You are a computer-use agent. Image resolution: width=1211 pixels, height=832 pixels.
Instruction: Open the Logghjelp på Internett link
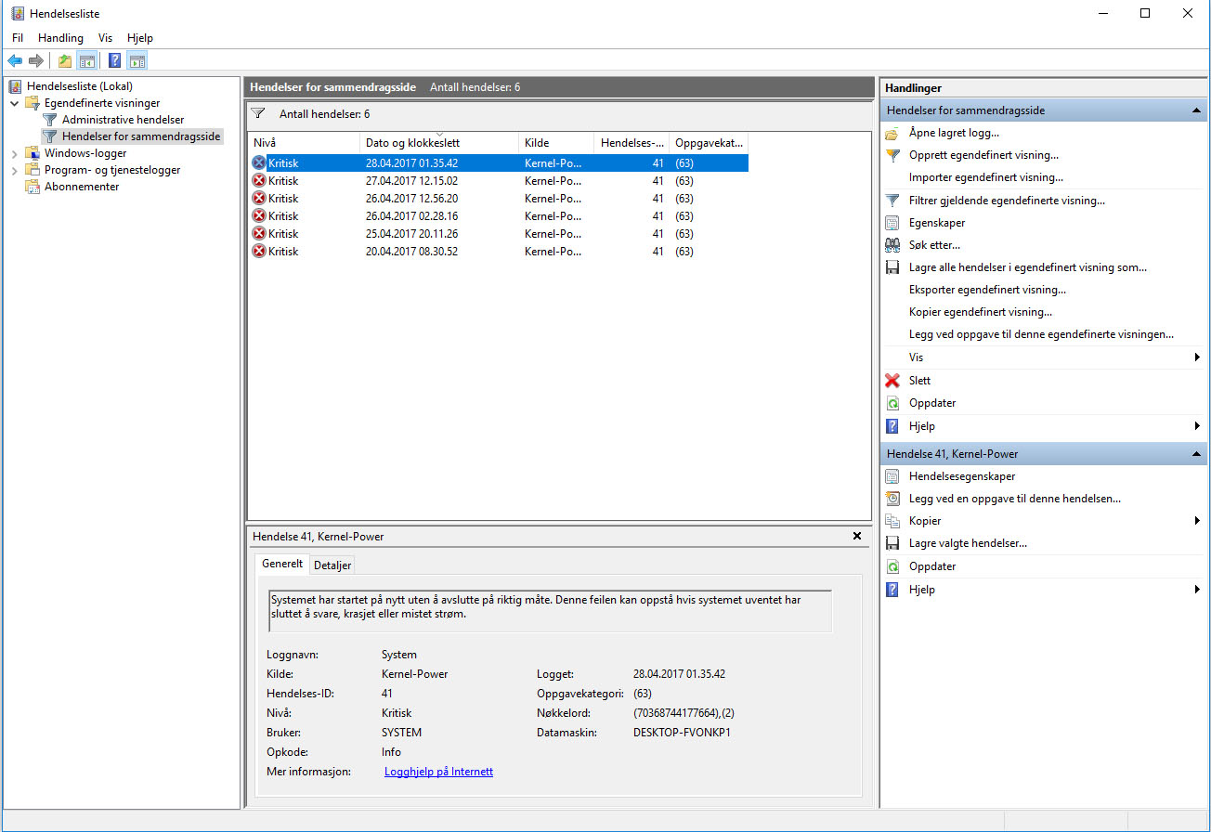(x=438, y=772)
